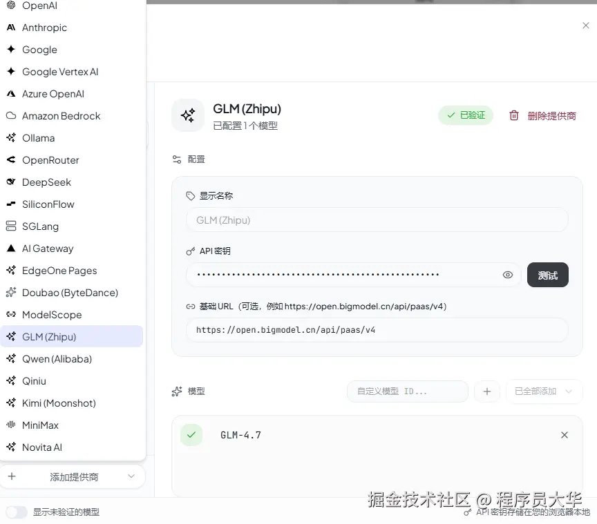The width and height of the screenshot is (597, 524).
Task: Click the 模型 section header
Action: pos(189,391)
